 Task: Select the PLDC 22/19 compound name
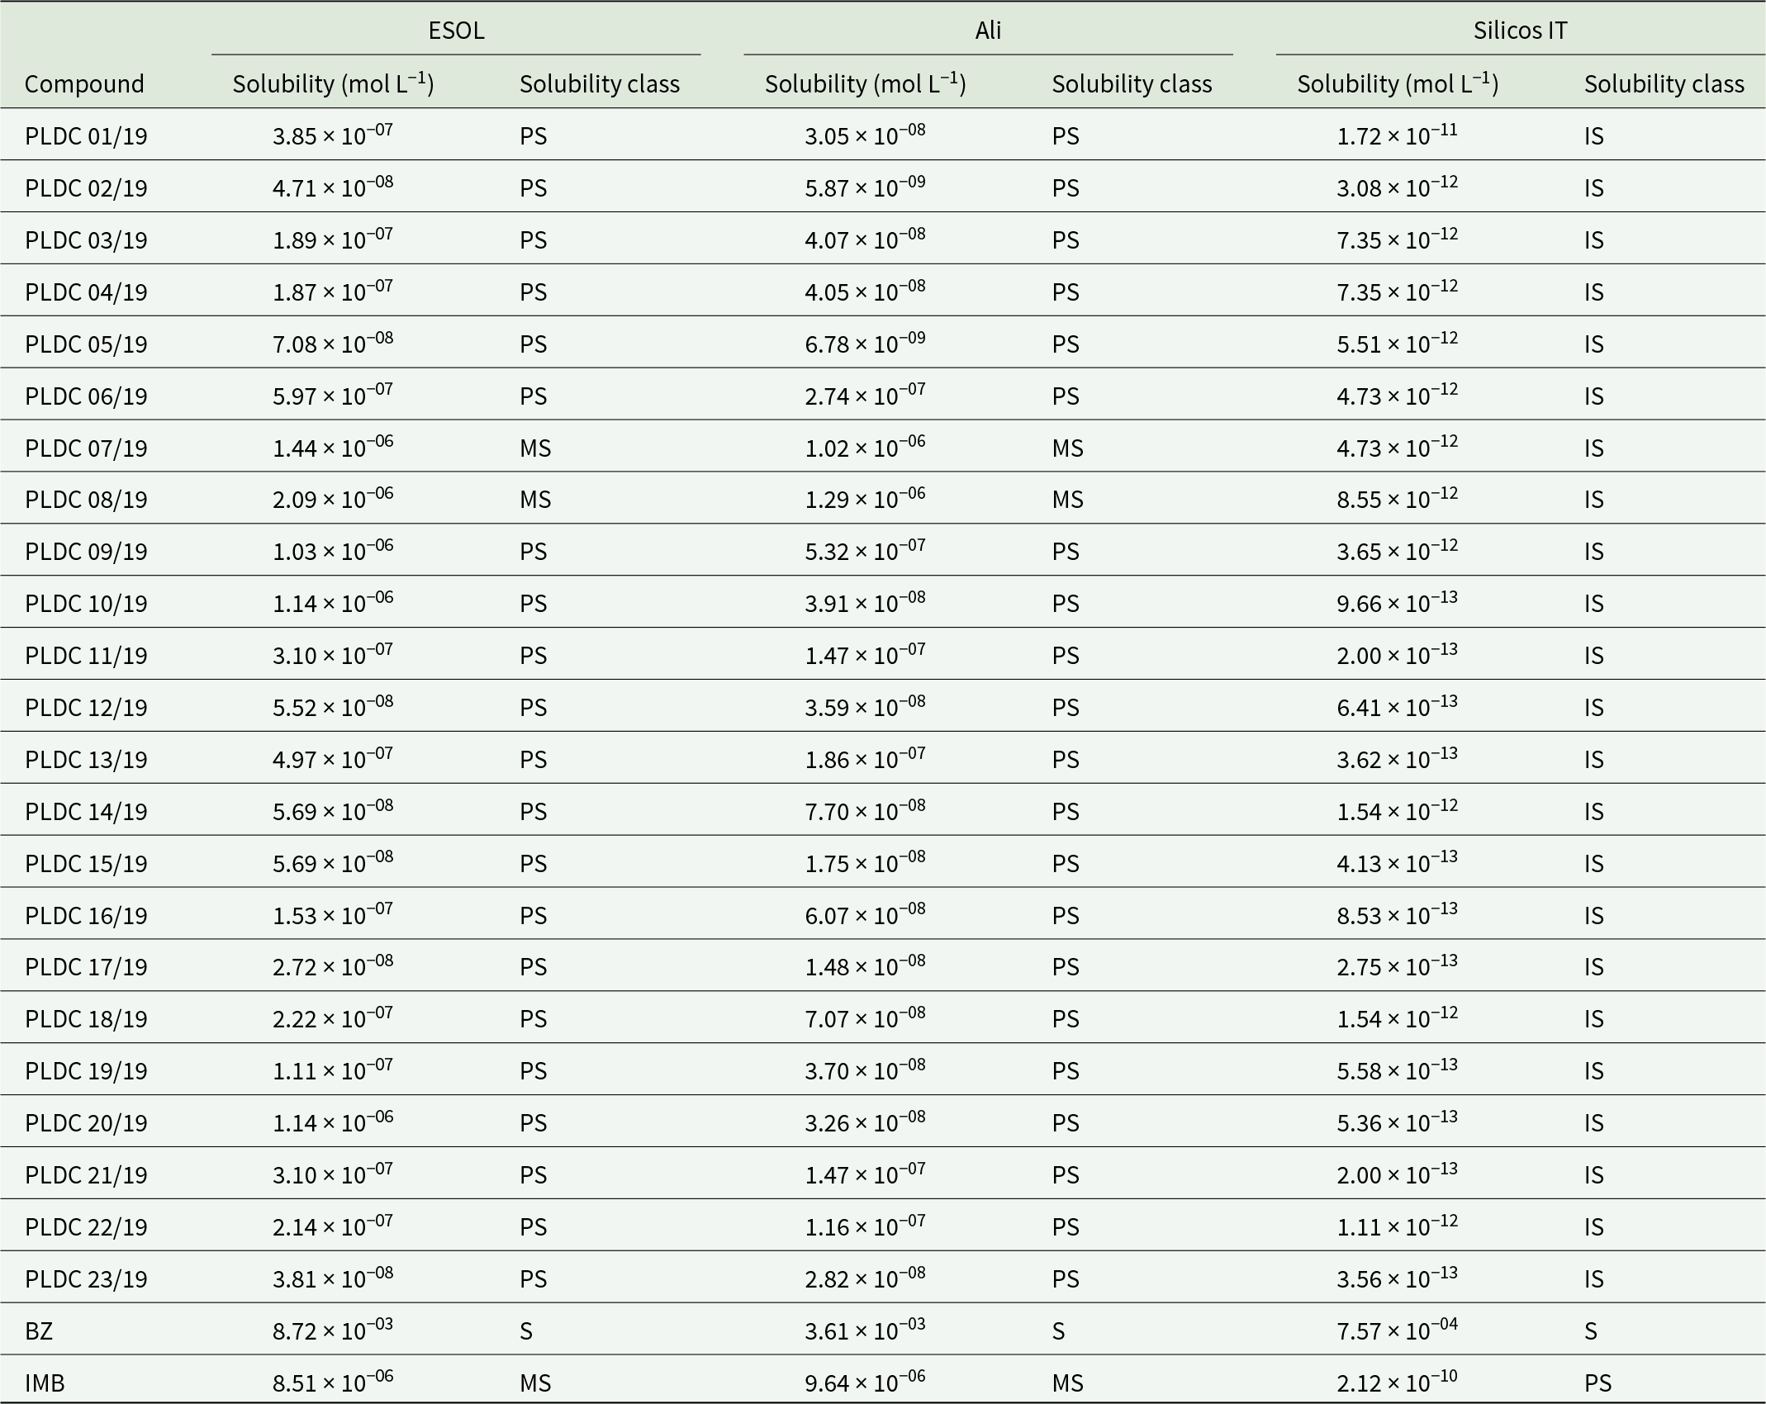coord(86,1226)
